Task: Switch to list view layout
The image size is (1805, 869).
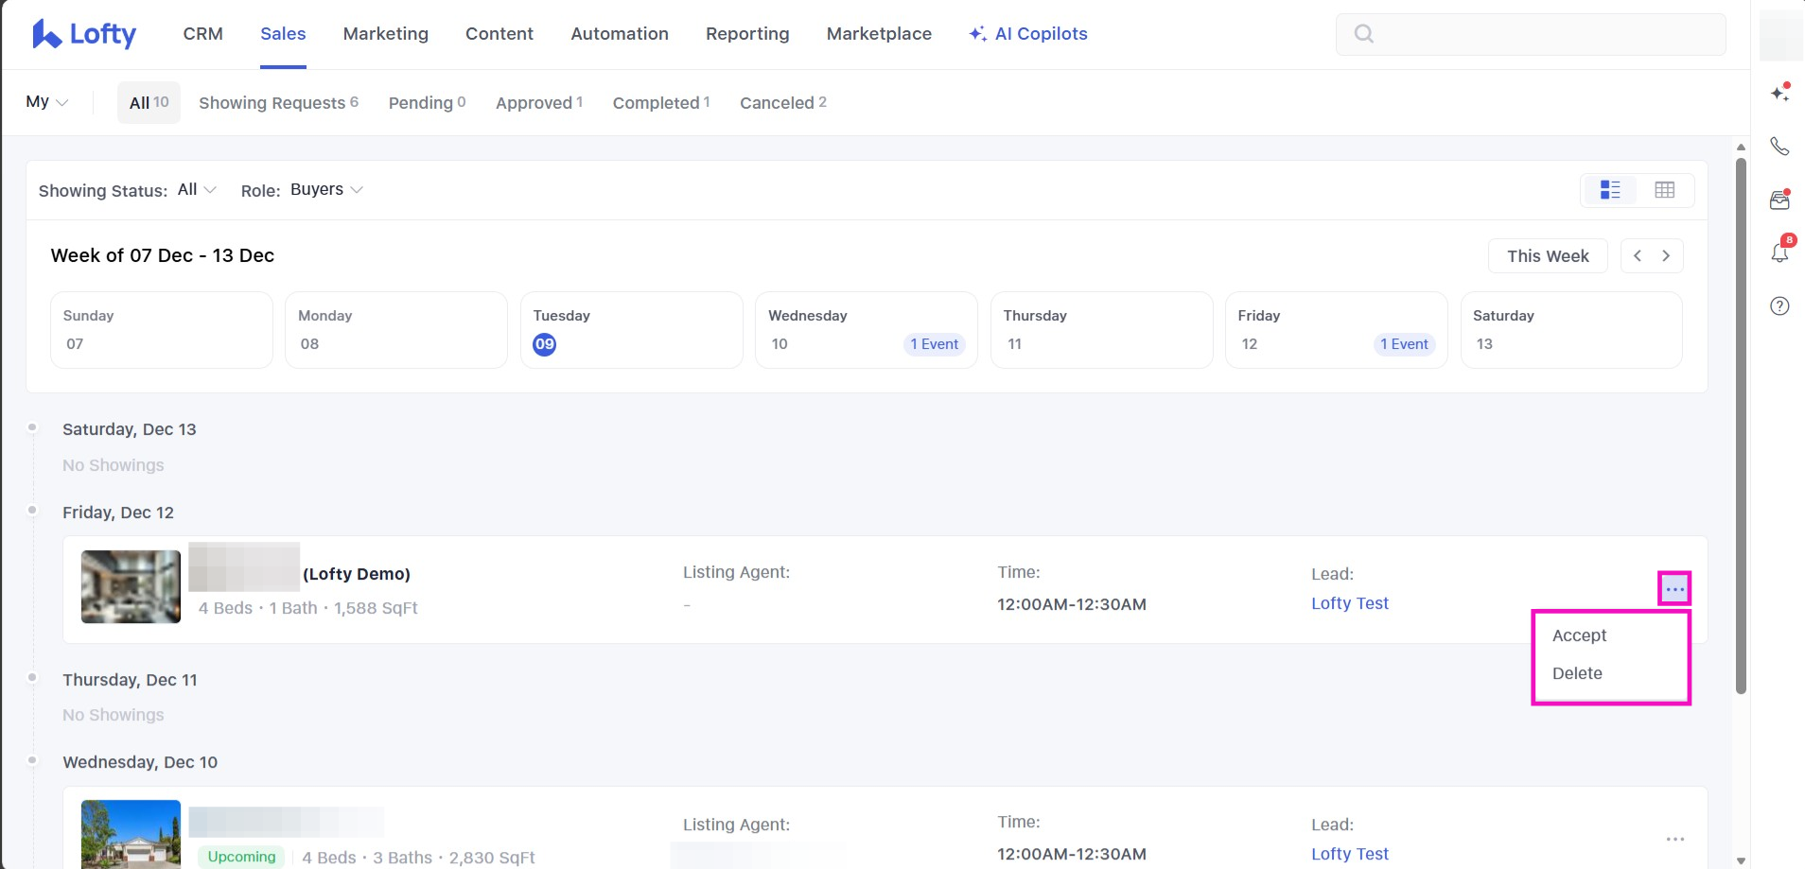Action: click(1610, 190)
